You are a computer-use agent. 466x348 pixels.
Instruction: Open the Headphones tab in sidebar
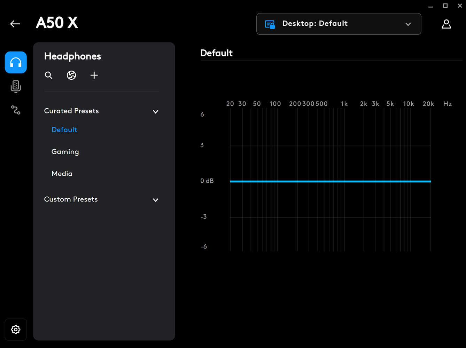point(16,62)
